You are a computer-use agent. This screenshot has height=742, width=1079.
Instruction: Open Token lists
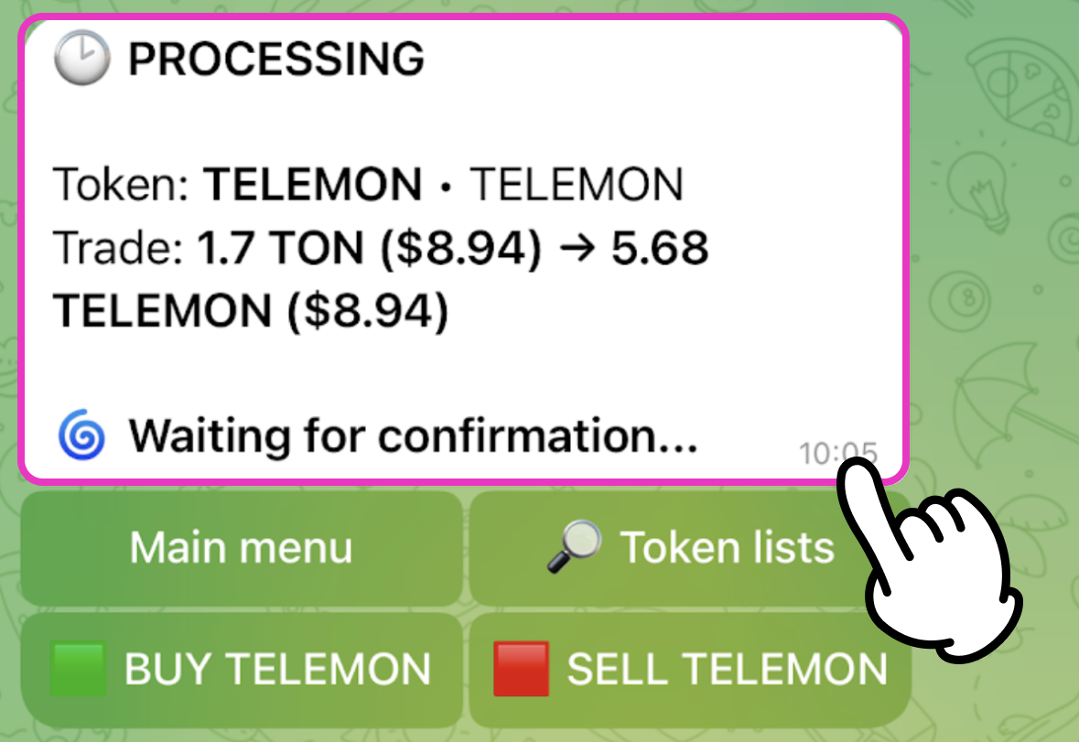pos(688,548)
